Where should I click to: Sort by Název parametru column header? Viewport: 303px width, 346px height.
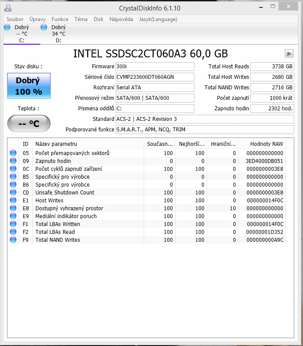coord(88,144)
